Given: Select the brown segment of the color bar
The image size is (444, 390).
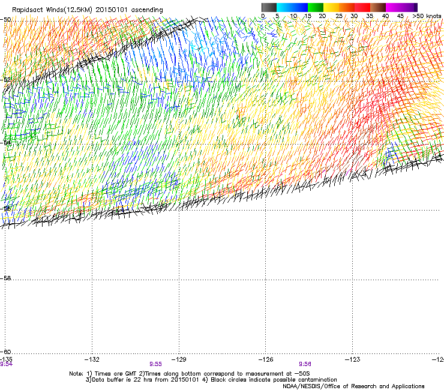Looking at the screenshot, I should coord(378,7).
